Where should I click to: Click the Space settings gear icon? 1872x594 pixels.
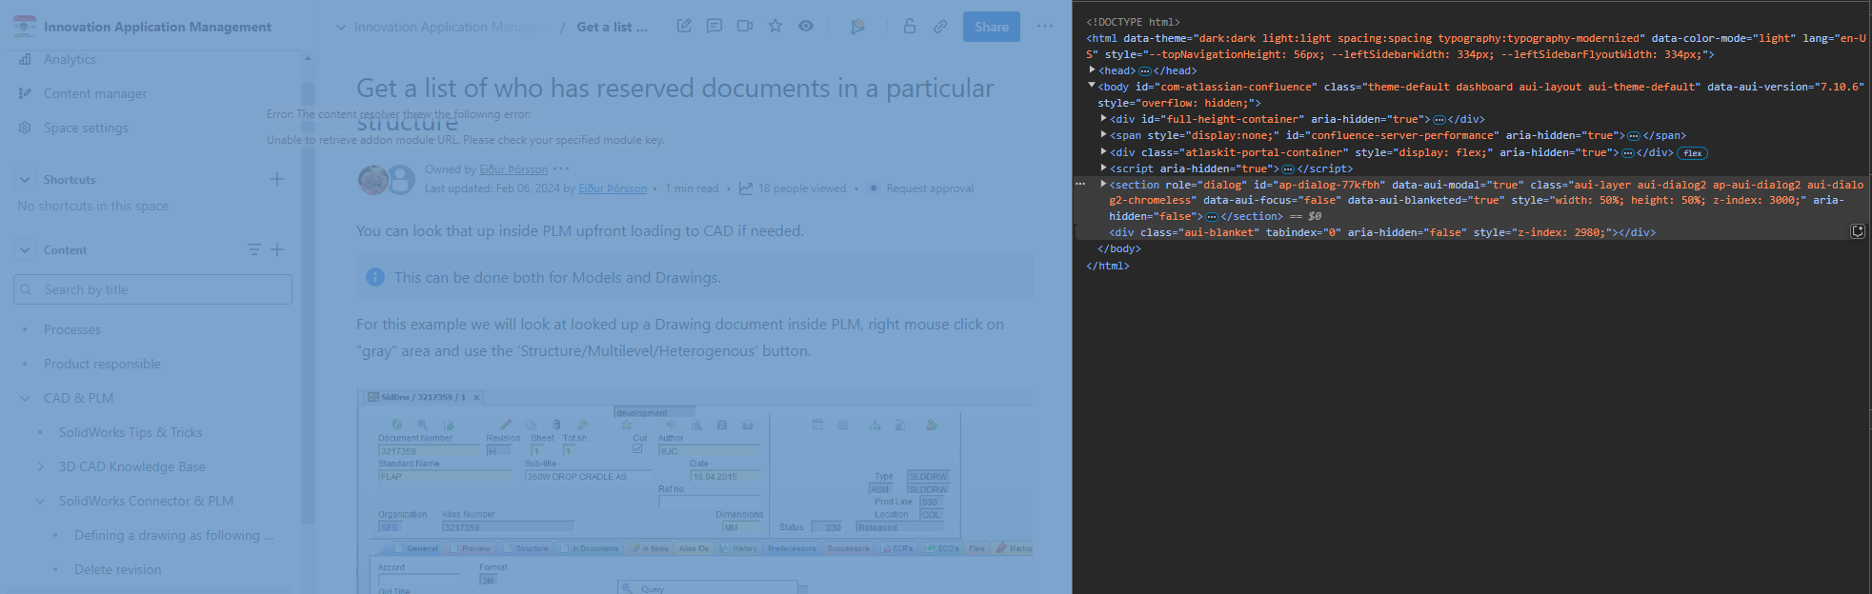pyautogui.click(x=25, y=128)
